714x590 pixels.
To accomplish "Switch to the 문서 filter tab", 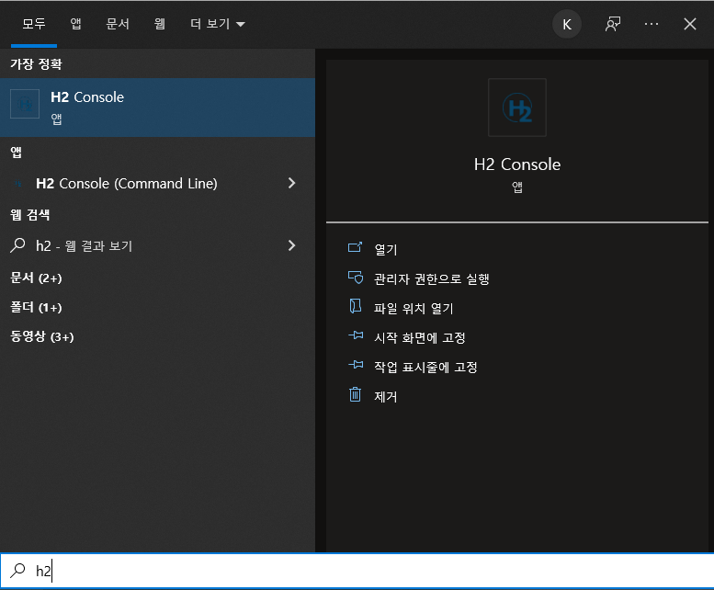I will (x=118, y=24).
